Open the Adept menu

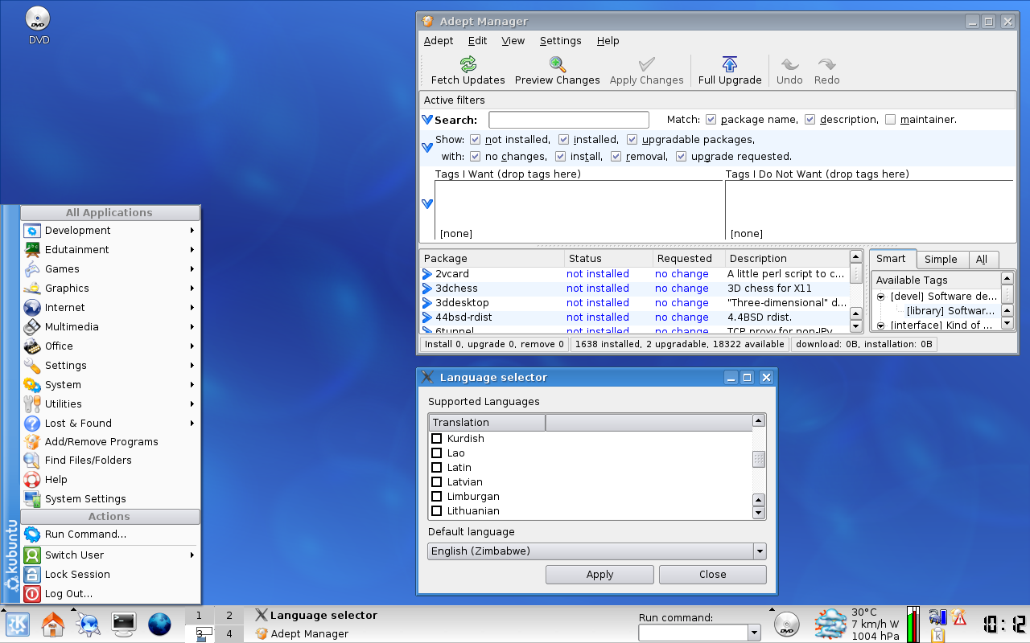click(x=439, y=41)
